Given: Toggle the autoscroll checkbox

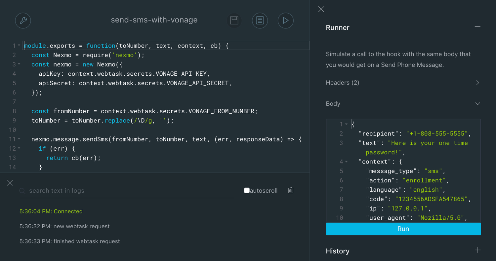Looking at the screenshot, I should [247, 190].
